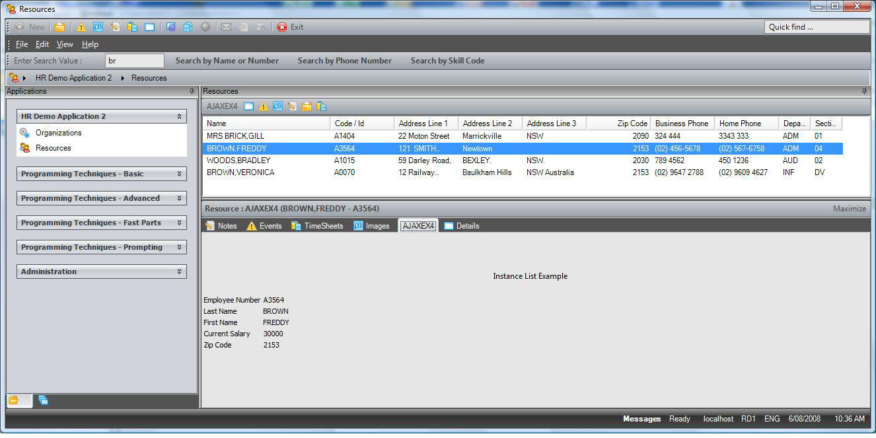This screenshot has height=438, width=876.
Task: Click the people icon in breadcrumb bar
Action: tap(13, 78)
